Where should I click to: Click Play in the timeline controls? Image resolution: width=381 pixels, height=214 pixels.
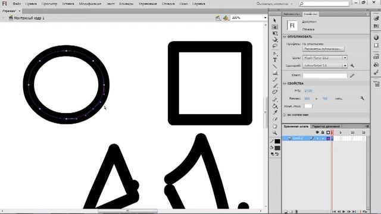pyautogui.click(x=344, y=212)
